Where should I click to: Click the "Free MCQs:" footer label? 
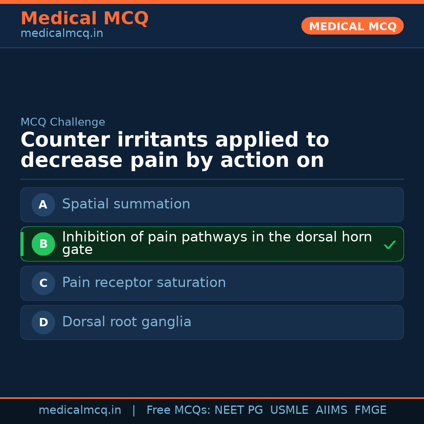pyautogui.click(x=178, y=410)
